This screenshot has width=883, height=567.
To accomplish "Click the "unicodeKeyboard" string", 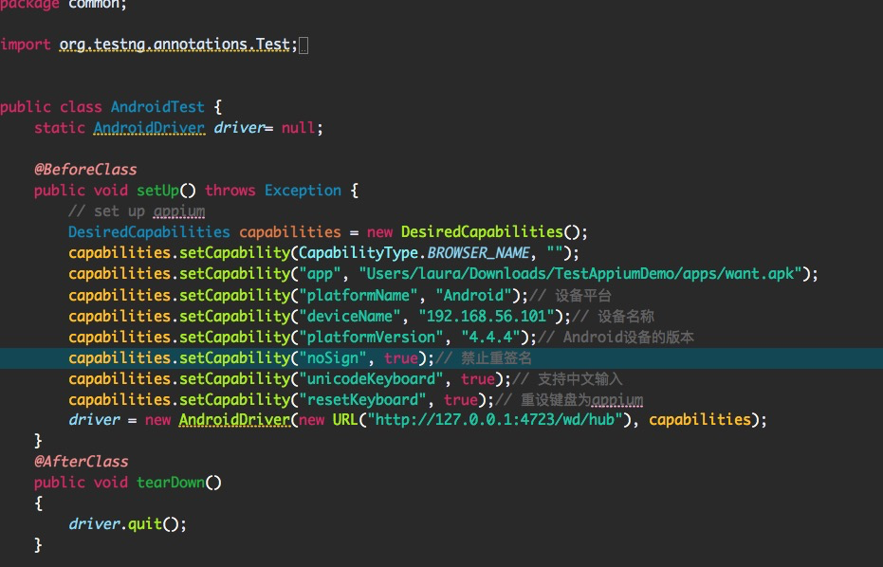I will click(x=371, y=378).
